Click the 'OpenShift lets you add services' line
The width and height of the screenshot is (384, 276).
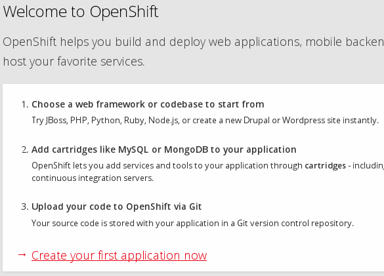click(208, 166)
